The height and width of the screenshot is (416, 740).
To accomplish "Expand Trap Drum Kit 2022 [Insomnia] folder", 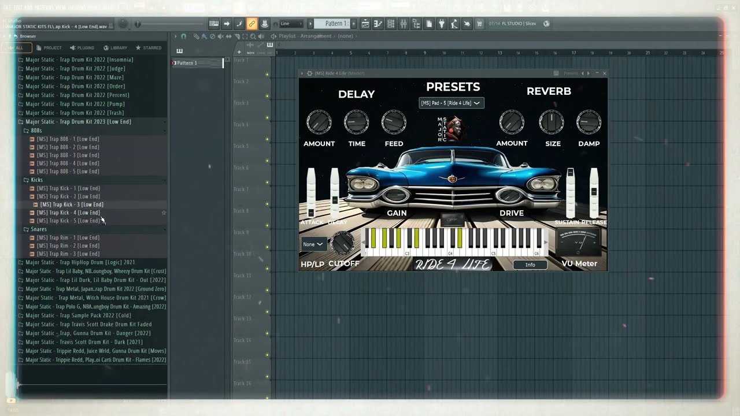I will click(x=79, y=60).
